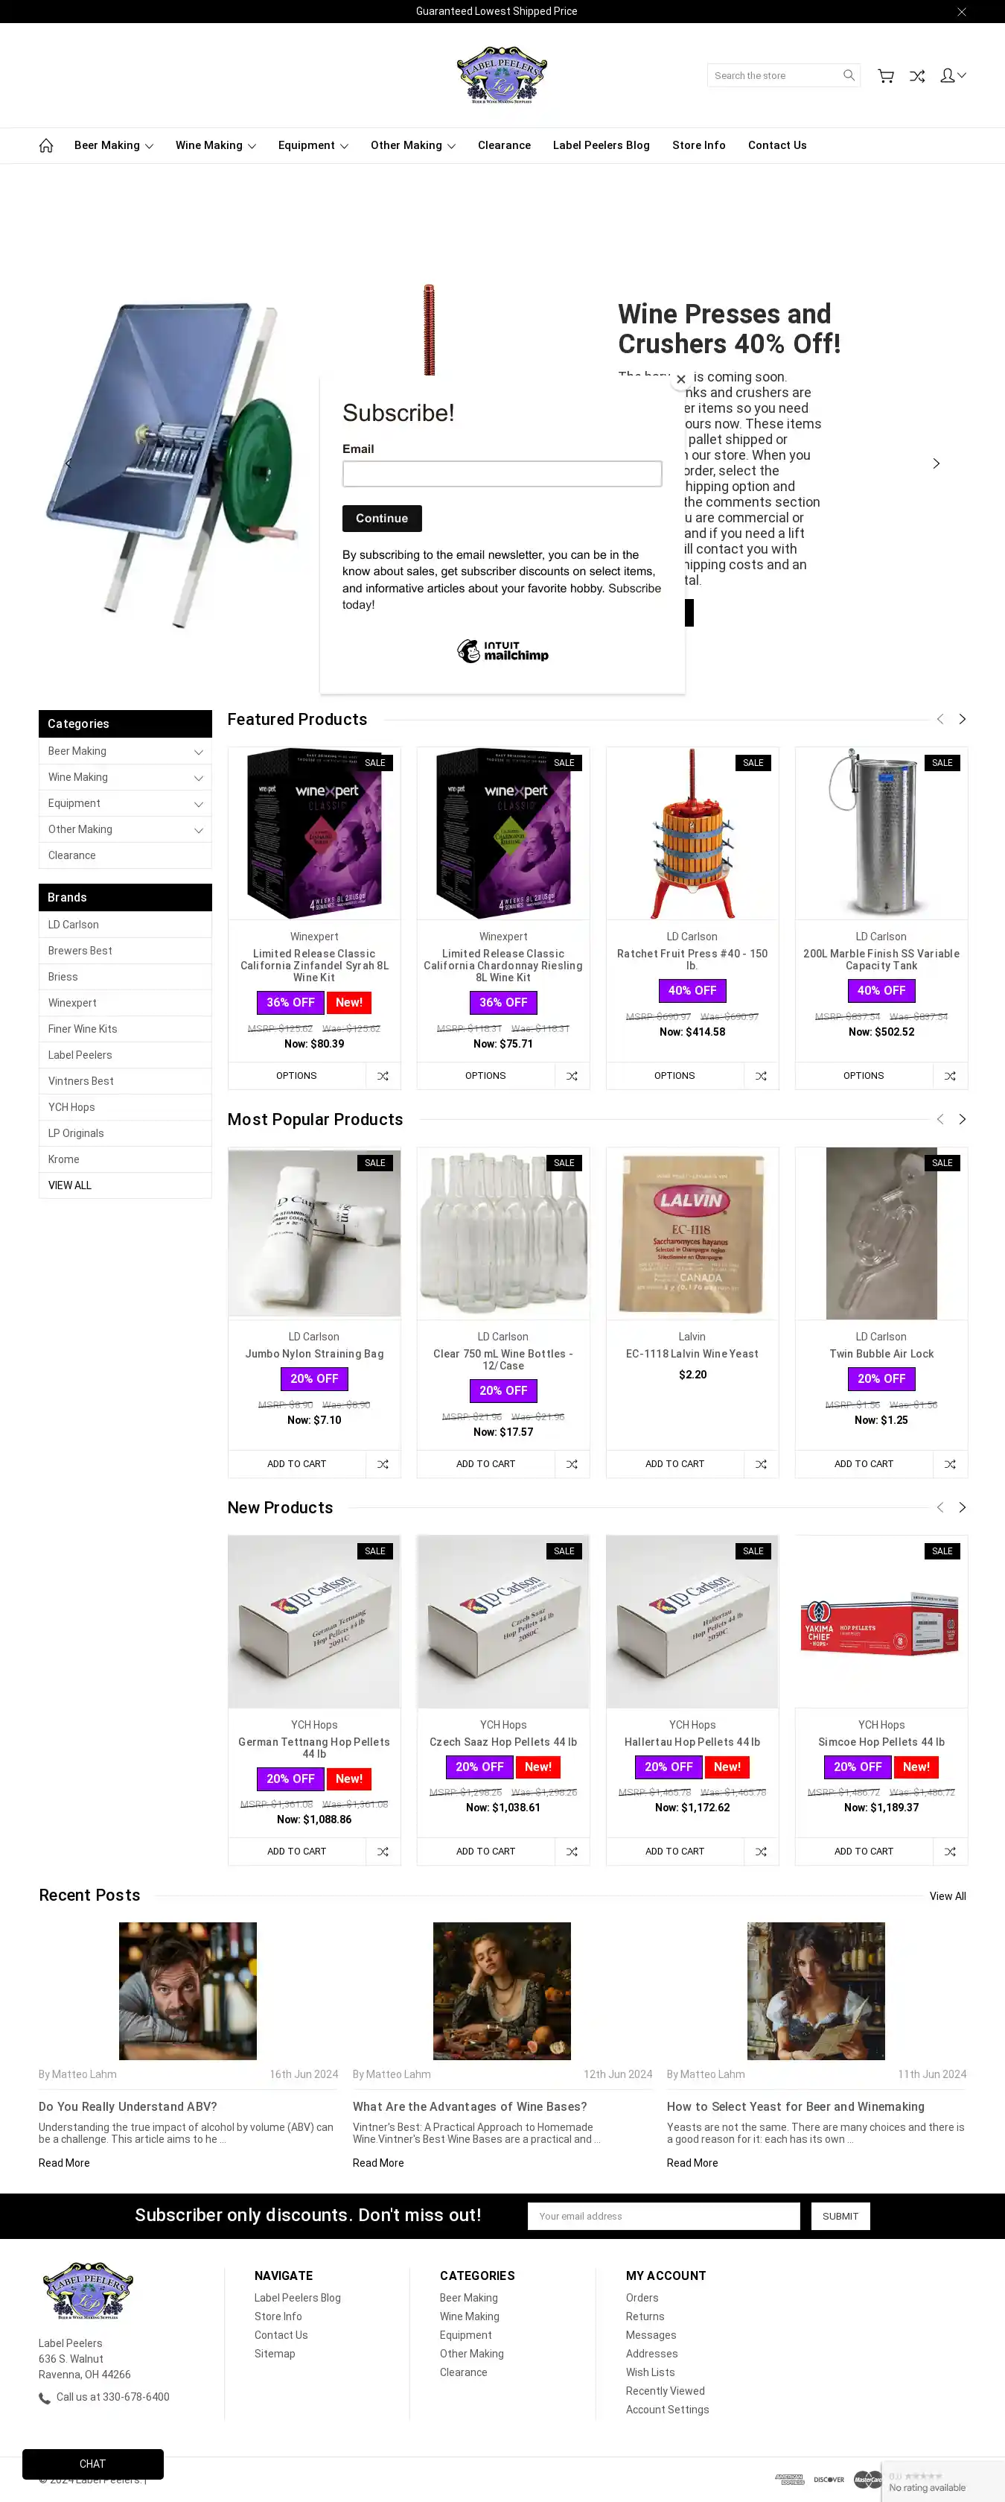This screenshot has width=1005, height=2502.
Task: Open the Label Peelers Blog menu item
Action: click(601, 146)
